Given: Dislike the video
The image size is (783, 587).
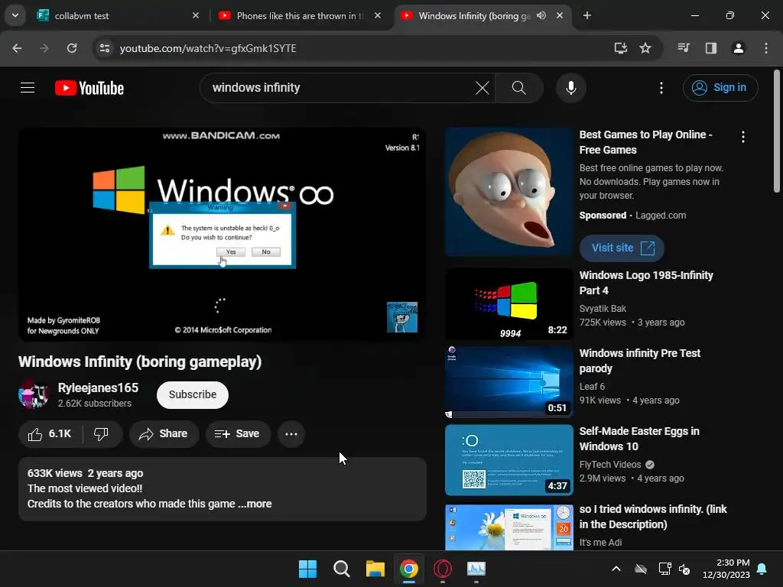Looking at the screenshot, I should tap(102, 434).
